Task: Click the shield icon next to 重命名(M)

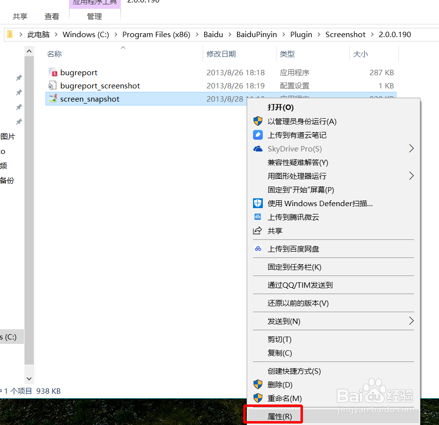Action: [x=258, y=398]
